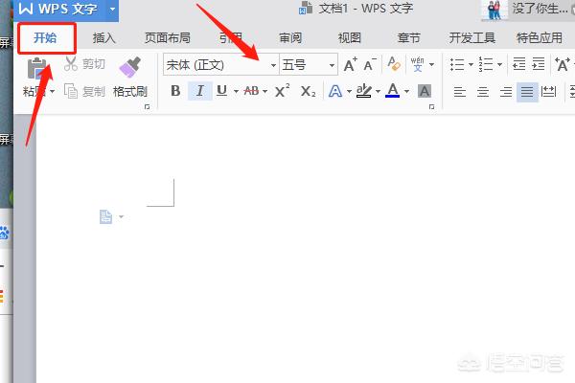Click the Chinese layout A icon

(x=563, y=64)
